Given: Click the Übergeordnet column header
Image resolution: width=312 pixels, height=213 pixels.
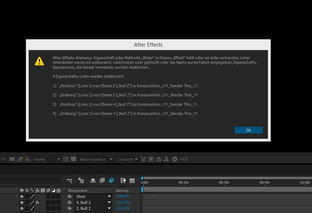Looking at the screenshot, I should (x=77, y=191).
